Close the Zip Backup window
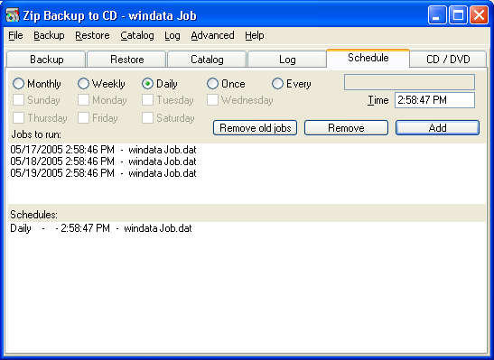The image size is (494, 360). tap(479, 15)
